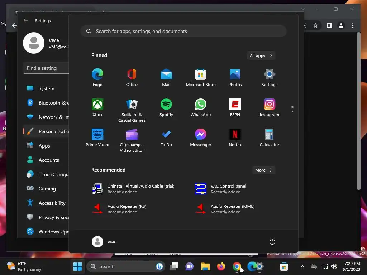Click the power button in Start menu
This screenshot has width=367, height=275.
tap(272, 242)
